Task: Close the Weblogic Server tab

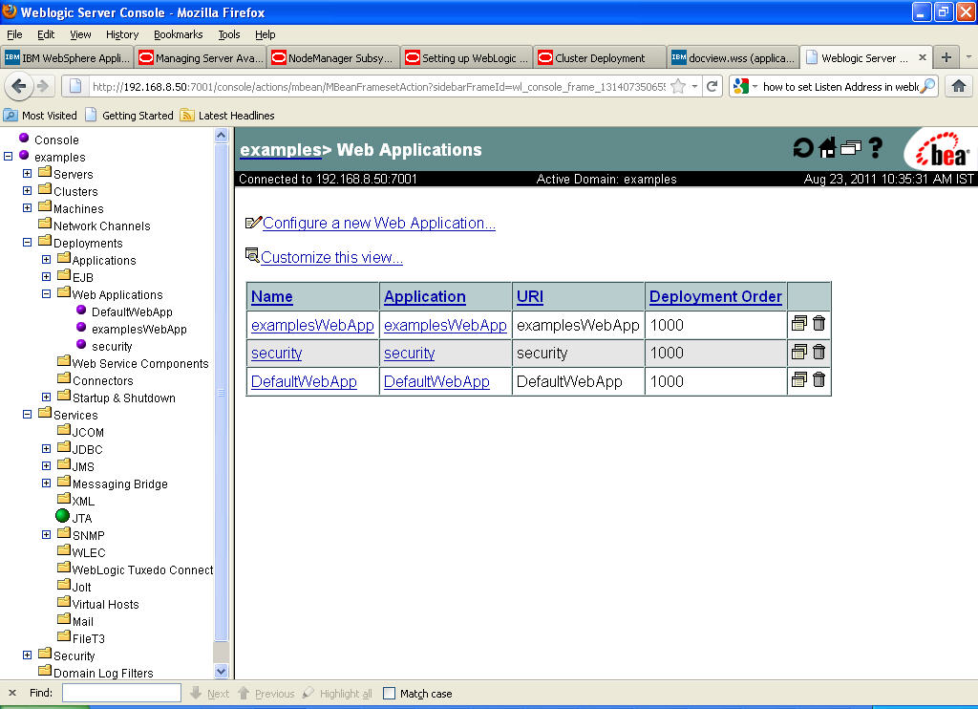Action: pos(923,57)
